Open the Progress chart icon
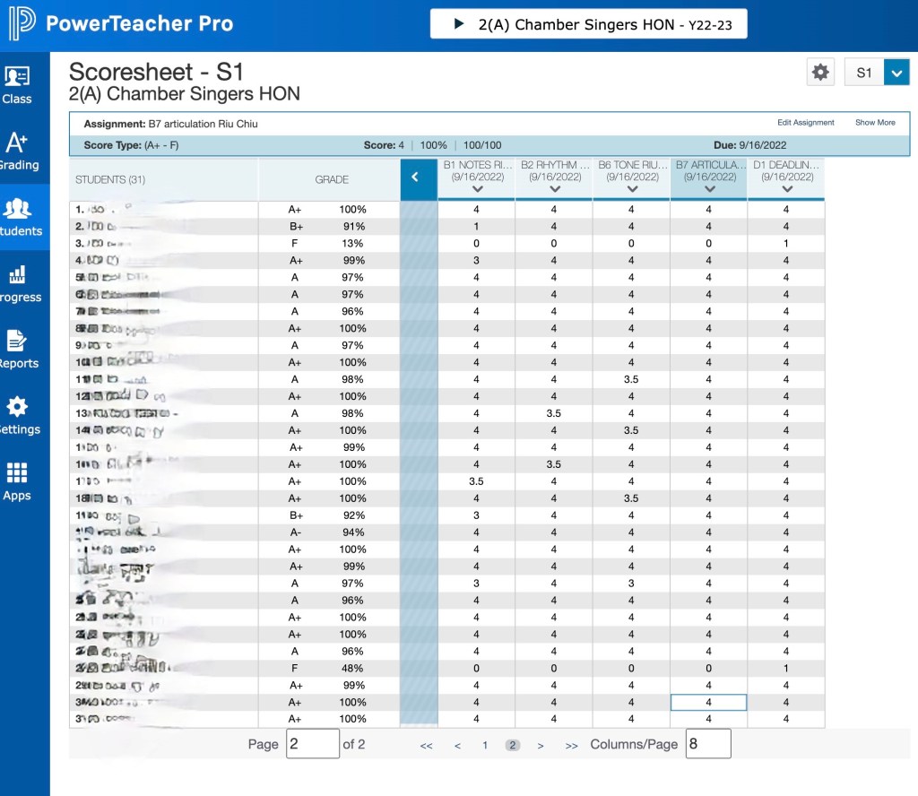The image size is (918, 796). pos(17,283)
